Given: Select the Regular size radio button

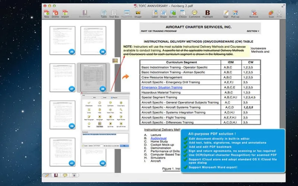Looking at the screenshot, I should tap(112, 97).
